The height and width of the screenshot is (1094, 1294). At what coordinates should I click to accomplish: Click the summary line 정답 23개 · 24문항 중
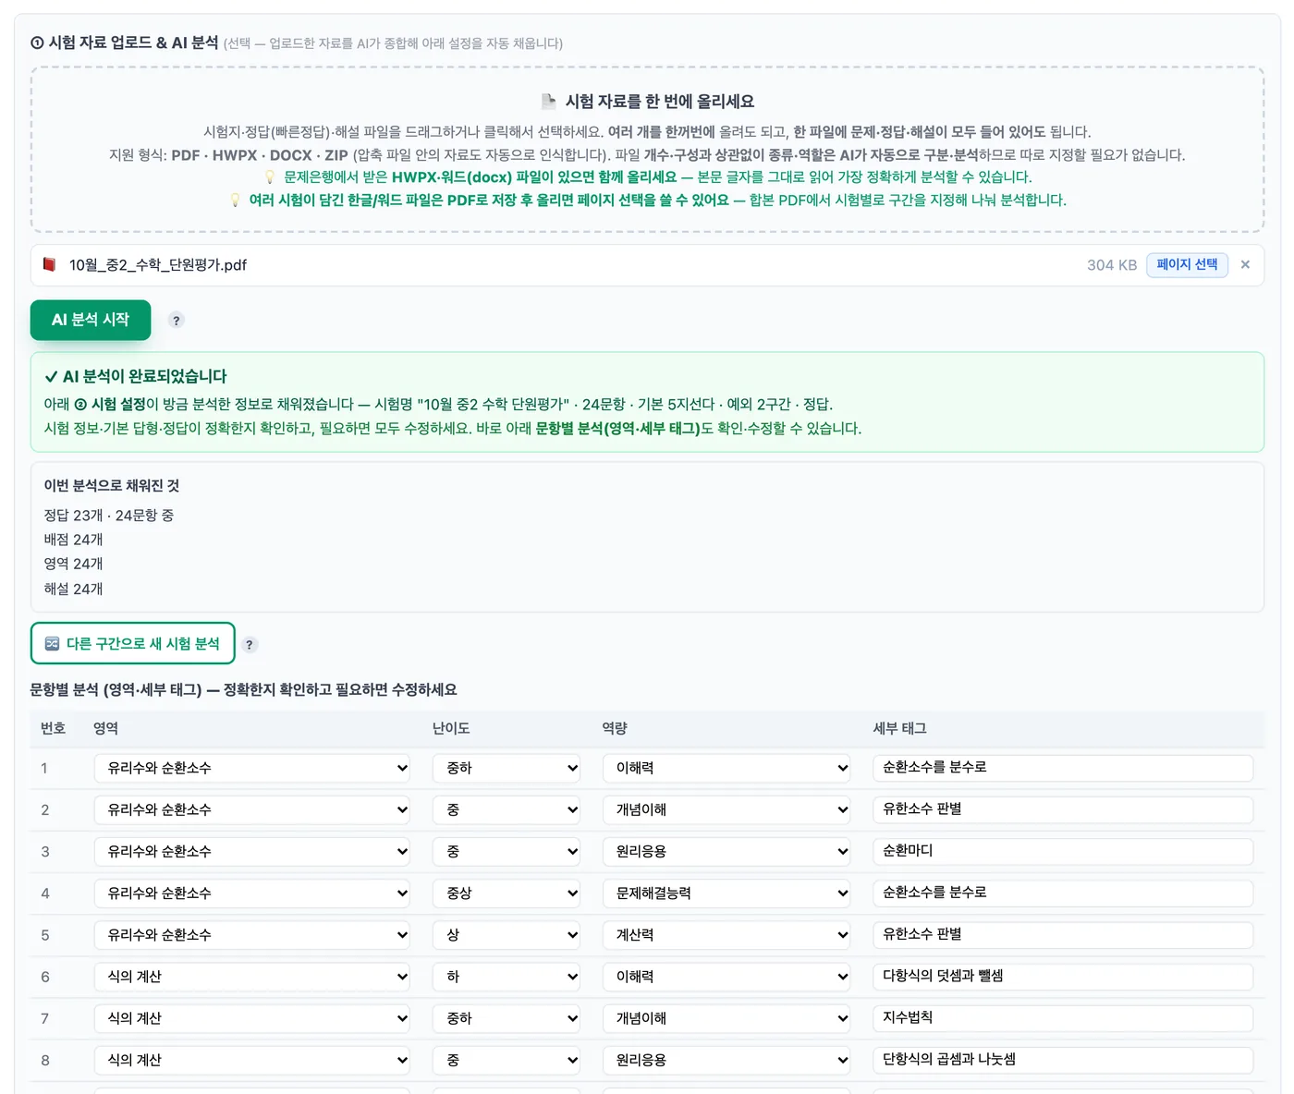point(109,516)
